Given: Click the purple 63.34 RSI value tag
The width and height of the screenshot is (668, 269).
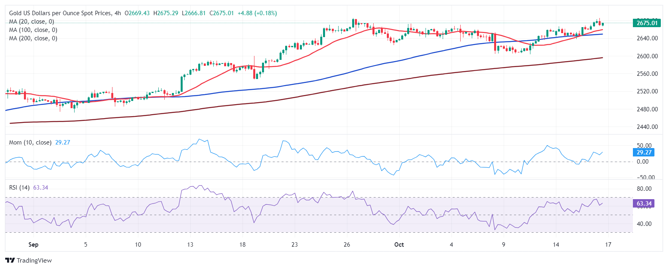Looking at the screenshot, I should click(644, 204).
